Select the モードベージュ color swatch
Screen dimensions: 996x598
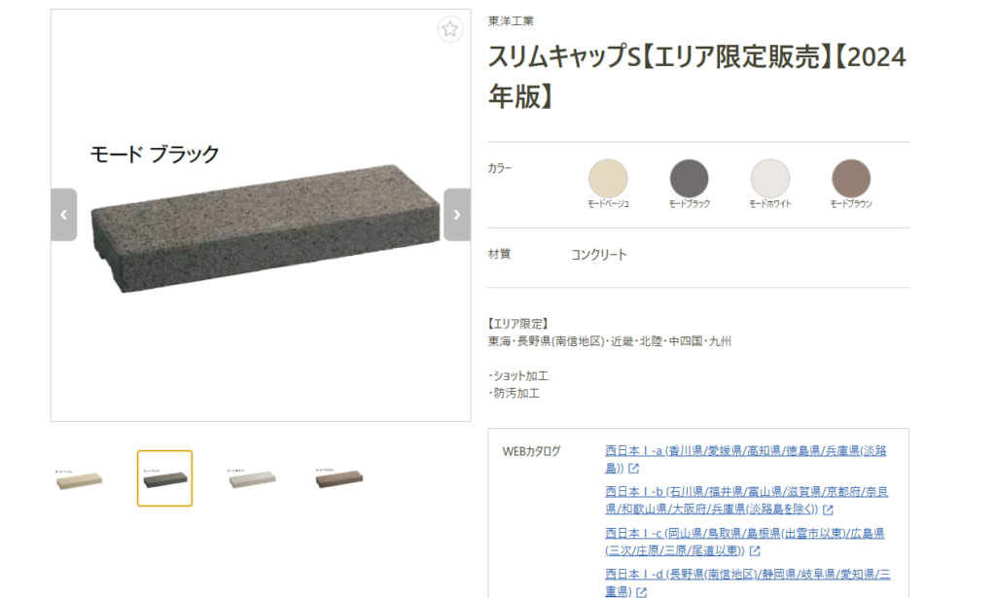(x=608, y=178)
